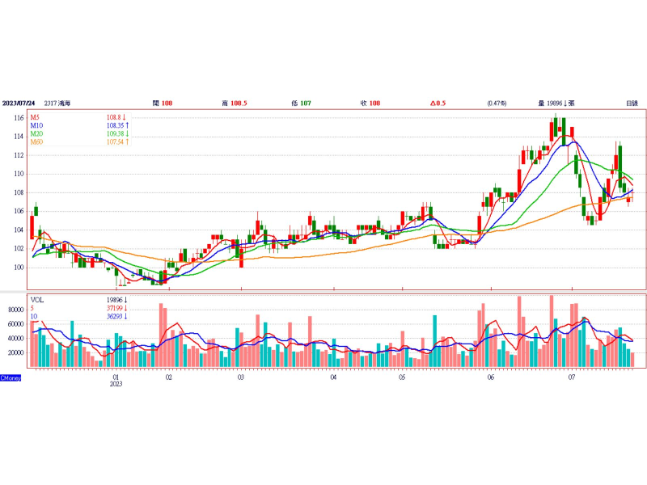The image size is (647, 485).
Task: Toggle the M5 moving average legend
Action: 37,118
